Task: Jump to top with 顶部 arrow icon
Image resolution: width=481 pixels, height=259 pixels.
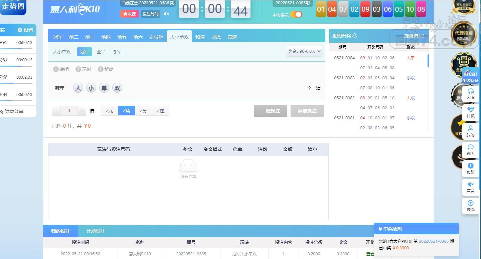Action: point(471,203)
